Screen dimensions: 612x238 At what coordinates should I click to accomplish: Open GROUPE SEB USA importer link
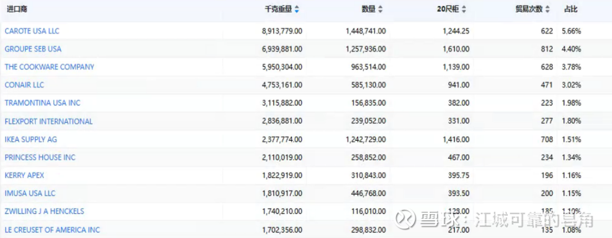pyautogui.click(x=33, y=49)
